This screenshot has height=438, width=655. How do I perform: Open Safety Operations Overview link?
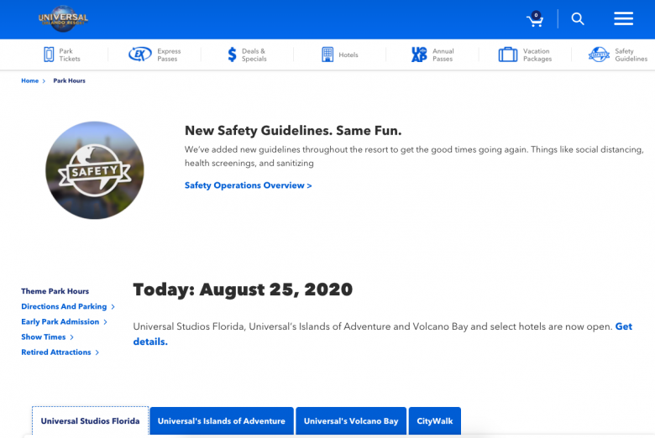tap(248, 185)
